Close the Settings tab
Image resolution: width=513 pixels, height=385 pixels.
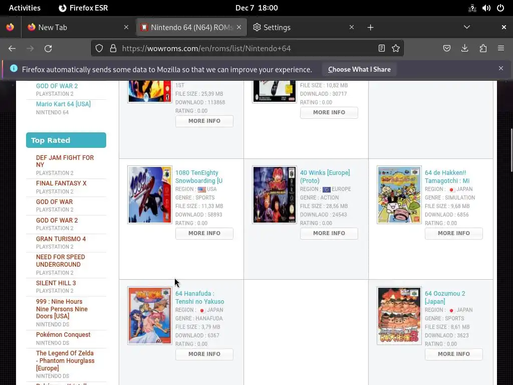pyautogui.click(x=352, y=27)
